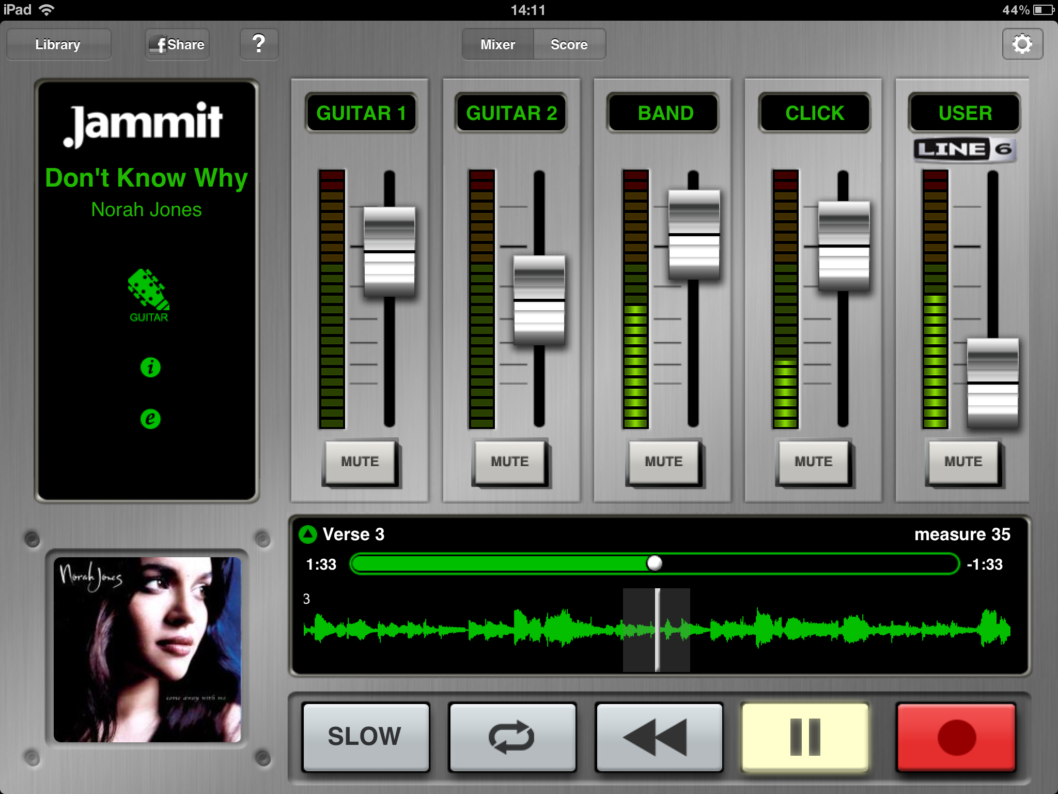The height and width of the screenshot is (794, 1058).
Task: Click the waveform playhead marker
Action: click(x=657, y=630)
